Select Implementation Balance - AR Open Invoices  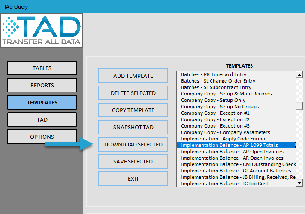(x=236, y=158)
